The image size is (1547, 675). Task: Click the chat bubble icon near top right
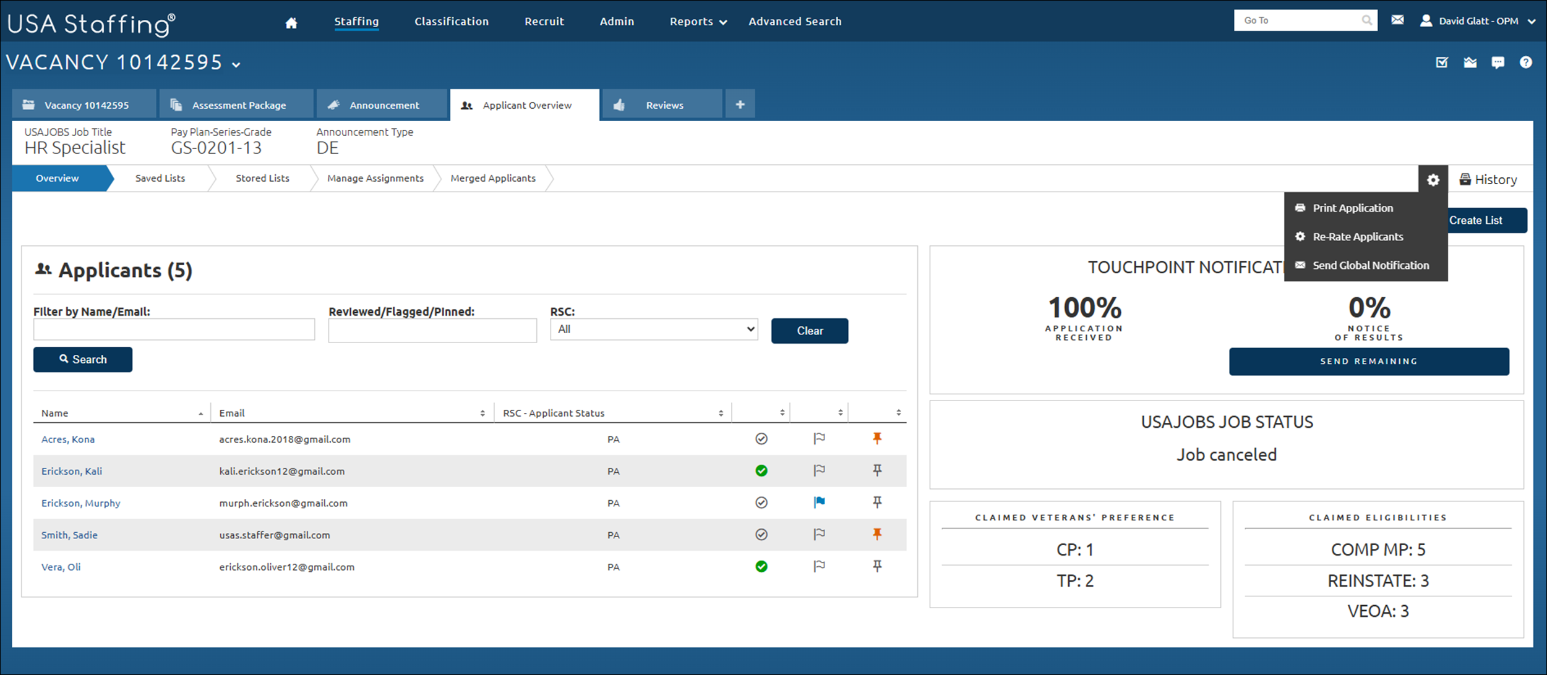1498,62
